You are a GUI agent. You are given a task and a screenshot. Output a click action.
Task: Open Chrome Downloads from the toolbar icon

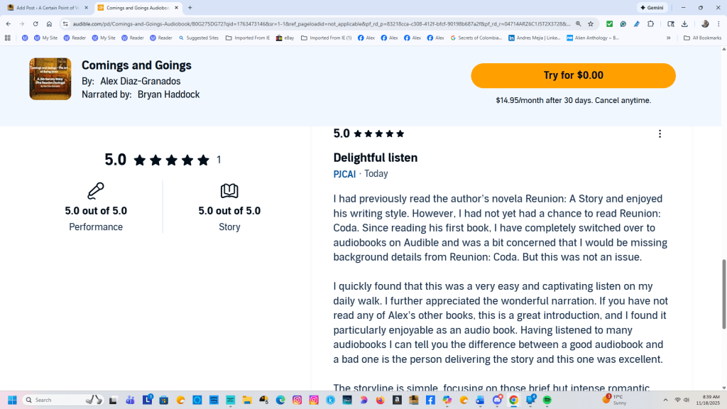click(x=684, y=23)
